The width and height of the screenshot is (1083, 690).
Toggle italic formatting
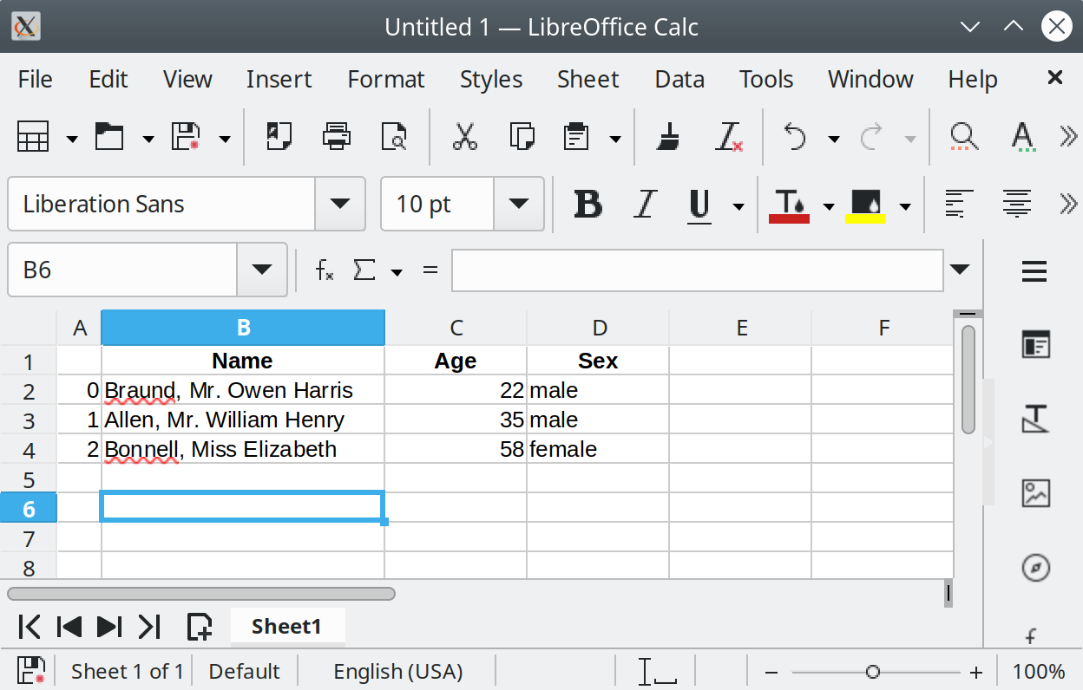(x=645, y=205)
